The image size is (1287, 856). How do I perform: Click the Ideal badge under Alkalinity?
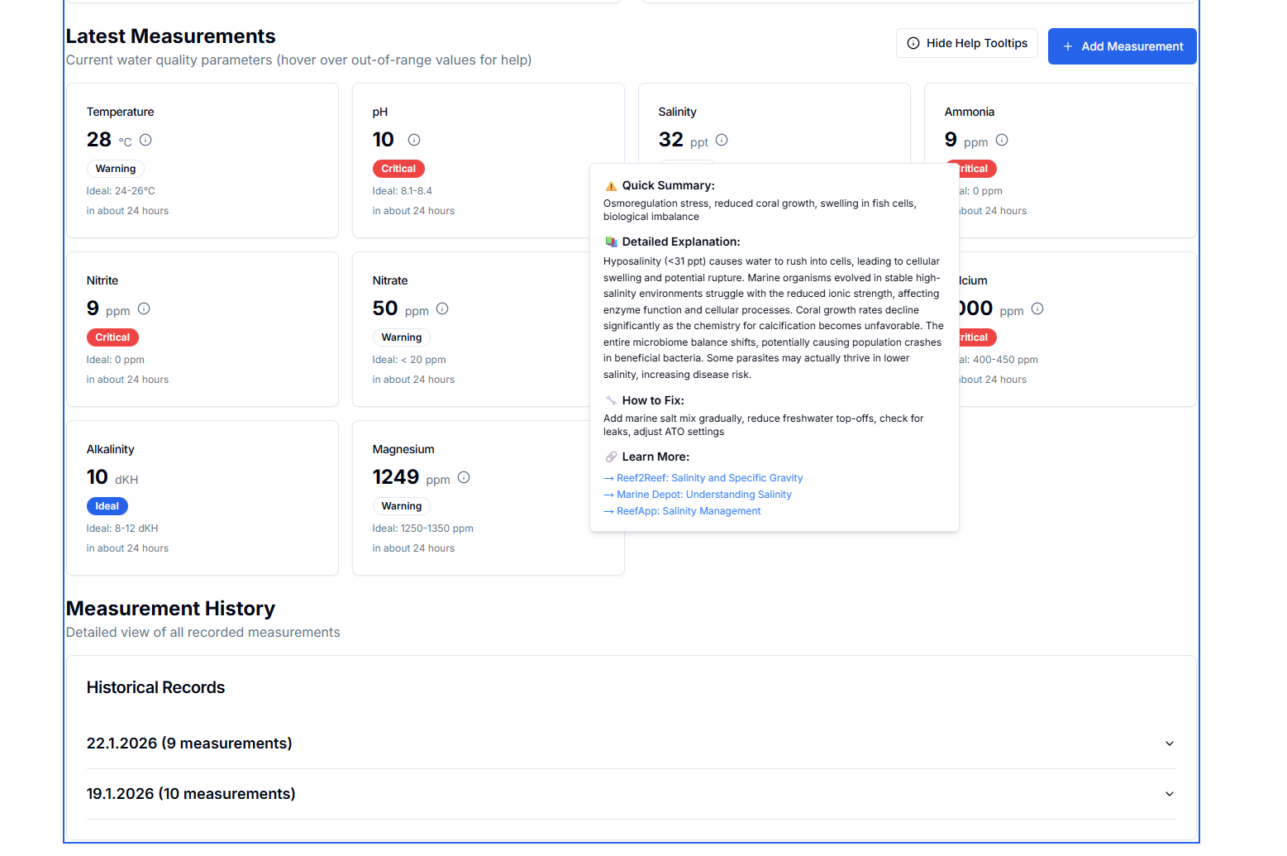pyautogui.click(x=107, y=506)
